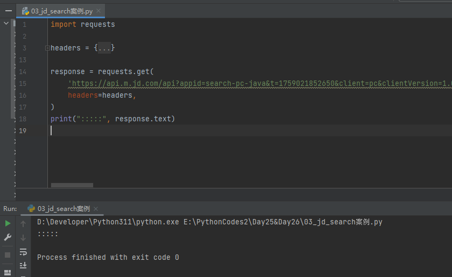452x277 pixels.
Task: Click line number 19 in the gutter
Action: [23, 131]
